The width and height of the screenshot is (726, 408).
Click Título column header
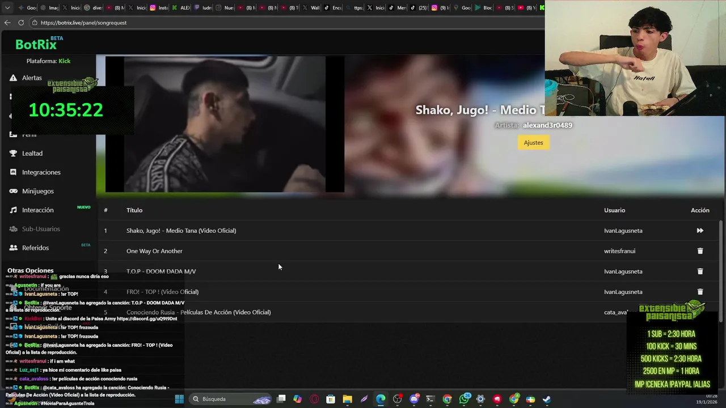coord(134,210)
